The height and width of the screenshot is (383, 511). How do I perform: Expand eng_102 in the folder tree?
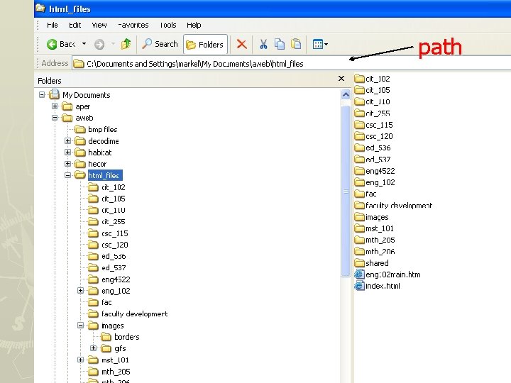(80, 291)
